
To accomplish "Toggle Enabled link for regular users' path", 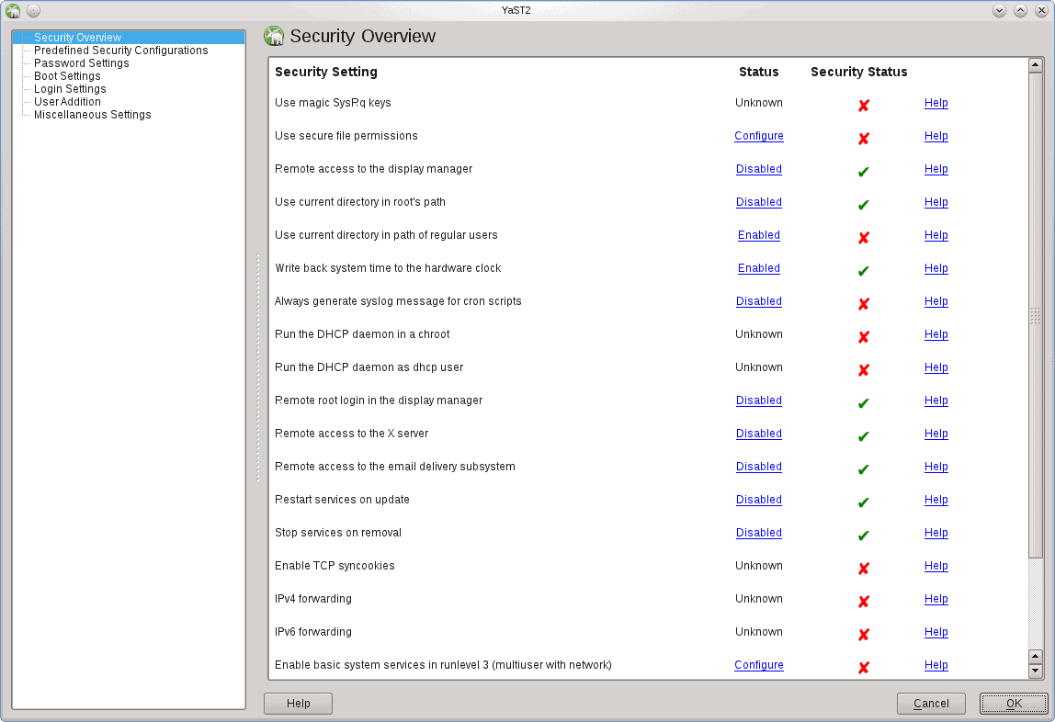I will tap(758, 235).
